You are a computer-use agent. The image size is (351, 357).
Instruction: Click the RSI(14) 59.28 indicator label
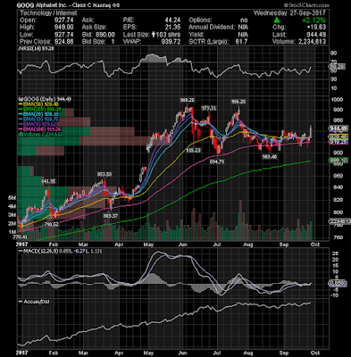click(37, 49)
